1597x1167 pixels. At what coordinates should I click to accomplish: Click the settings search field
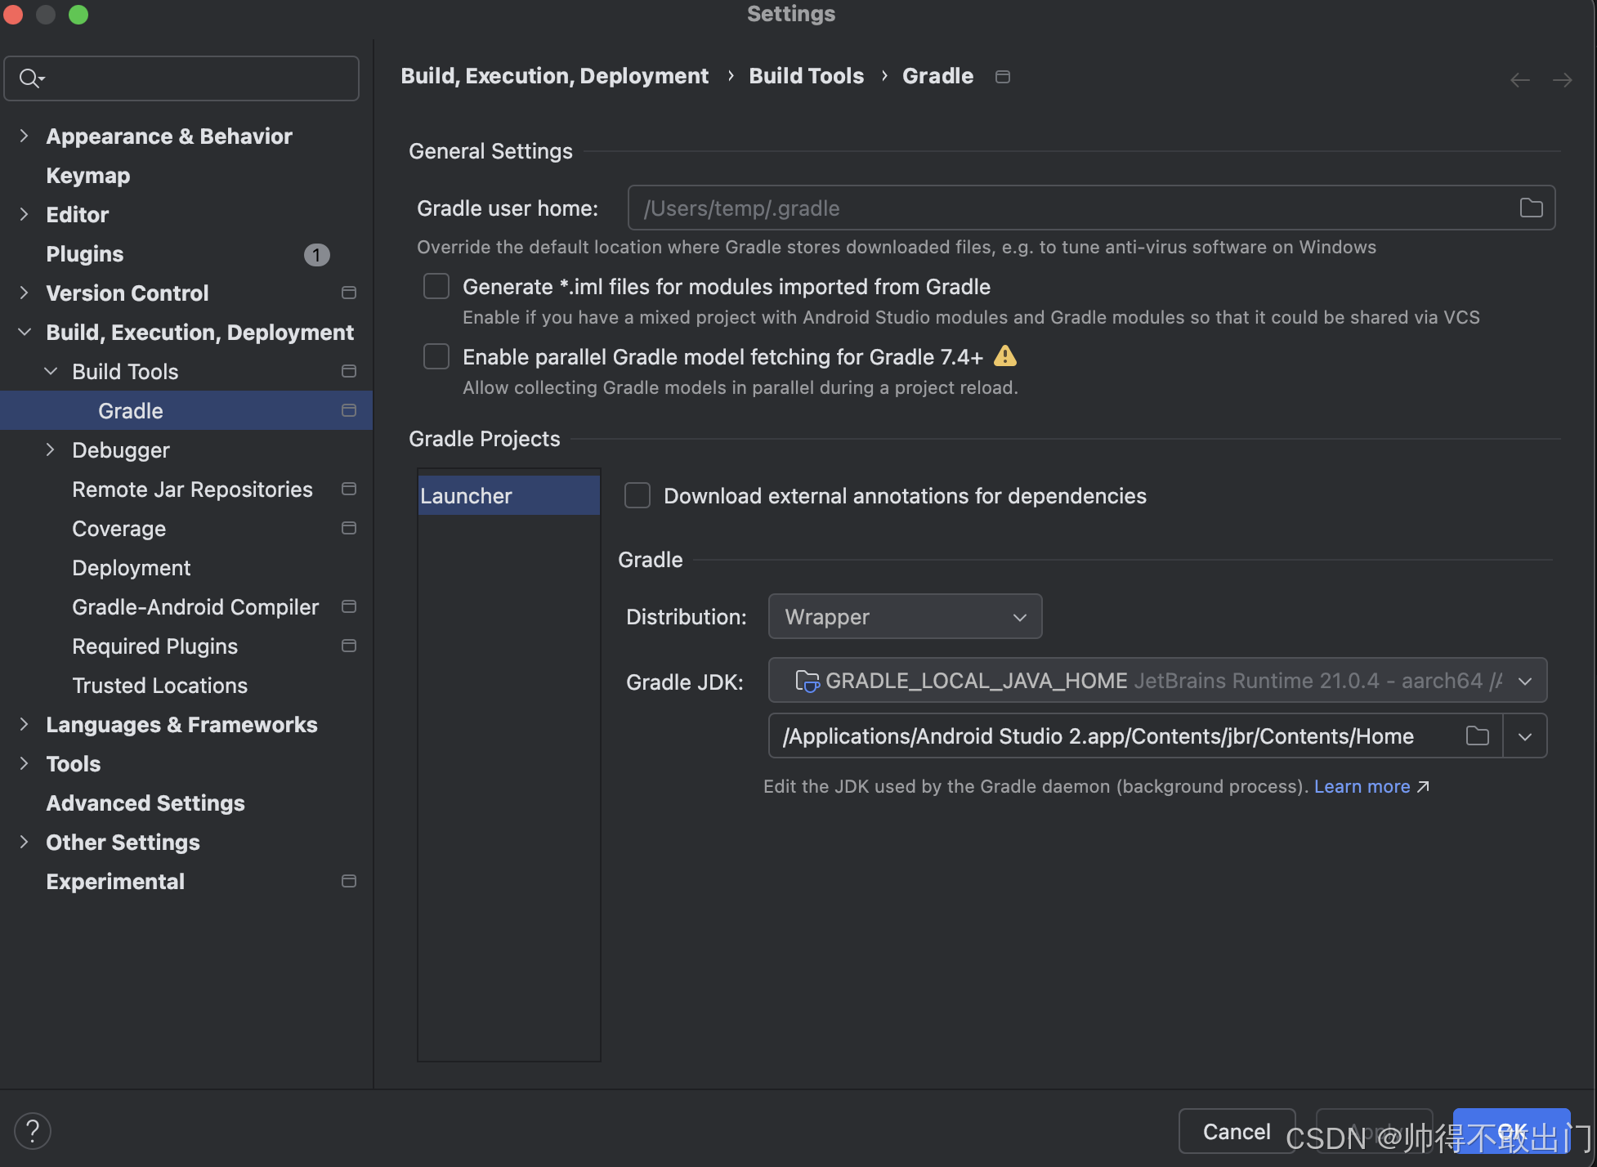point(196,78)
